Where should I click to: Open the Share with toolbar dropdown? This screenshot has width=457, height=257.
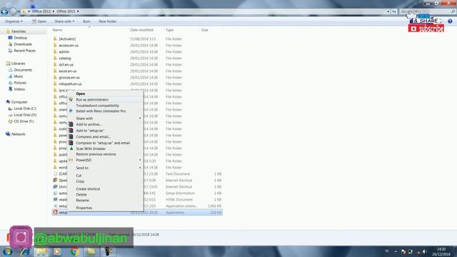click(x=64, y=21)
